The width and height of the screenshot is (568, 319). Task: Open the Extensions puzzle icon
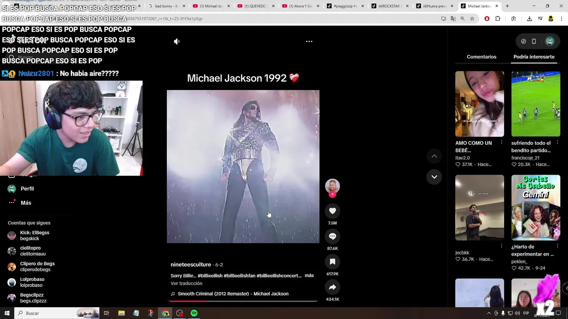tap(497, 19)
